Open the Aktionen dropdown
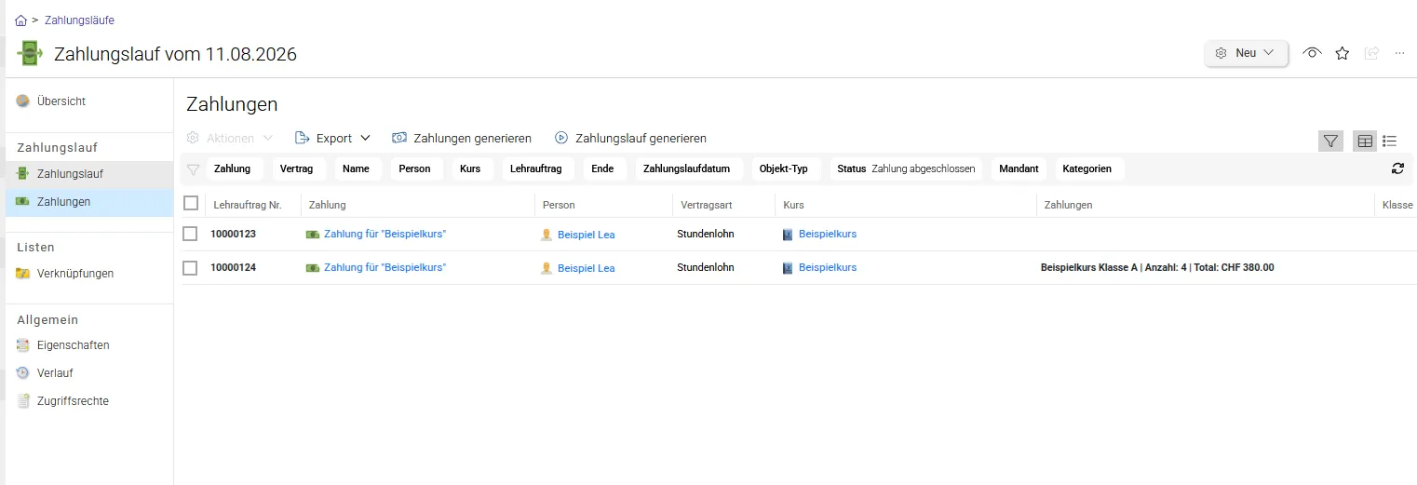The width and height of the screenshot is (1417, 485). (230, 138)
